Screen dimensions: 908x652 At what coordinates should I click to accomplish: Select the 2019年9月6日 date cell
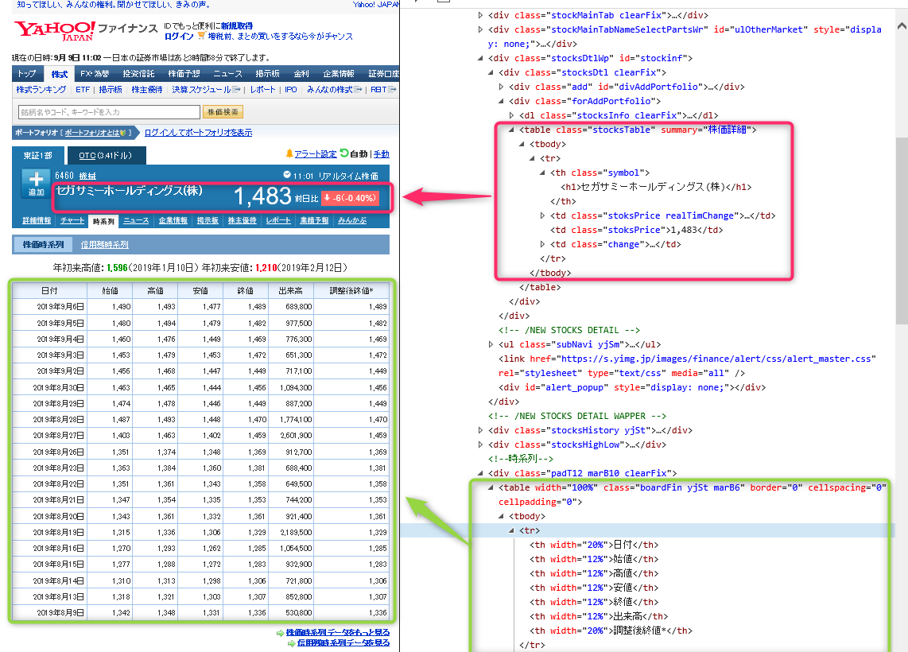pyautogui.click(x=49, y=307)
